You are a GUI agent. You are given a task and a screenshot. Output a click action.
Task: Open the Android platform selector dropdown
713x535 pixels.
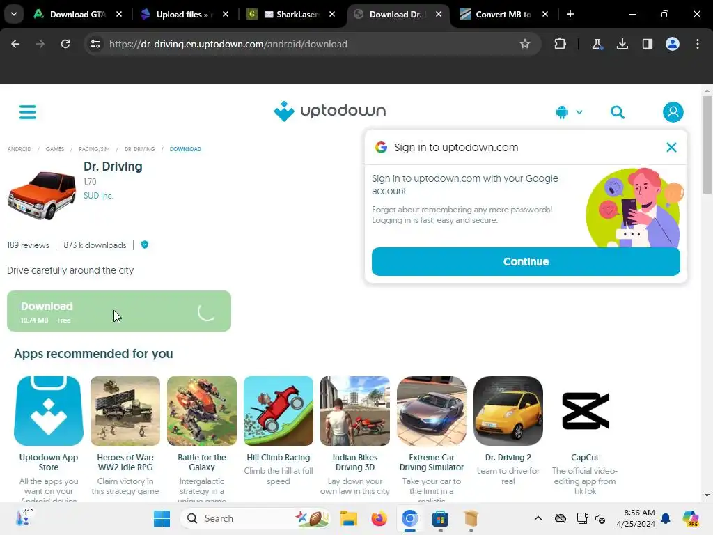(x=569, y=112)
